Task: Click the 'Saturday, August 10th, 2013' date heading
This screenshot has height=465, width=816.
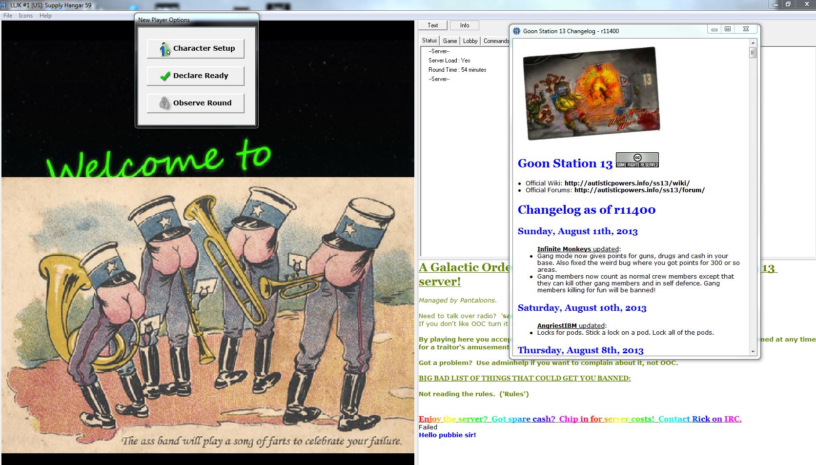Action: pyautogui.click(x=582, y=308)
